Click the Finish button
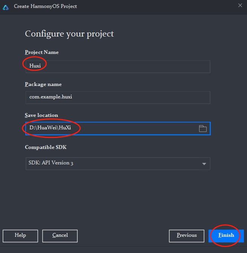247x253 pixels. 226,236
